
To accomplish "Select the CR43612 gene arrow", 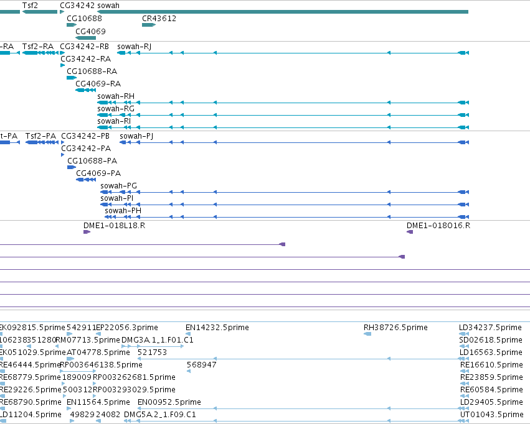I will (x=149, y=25).
